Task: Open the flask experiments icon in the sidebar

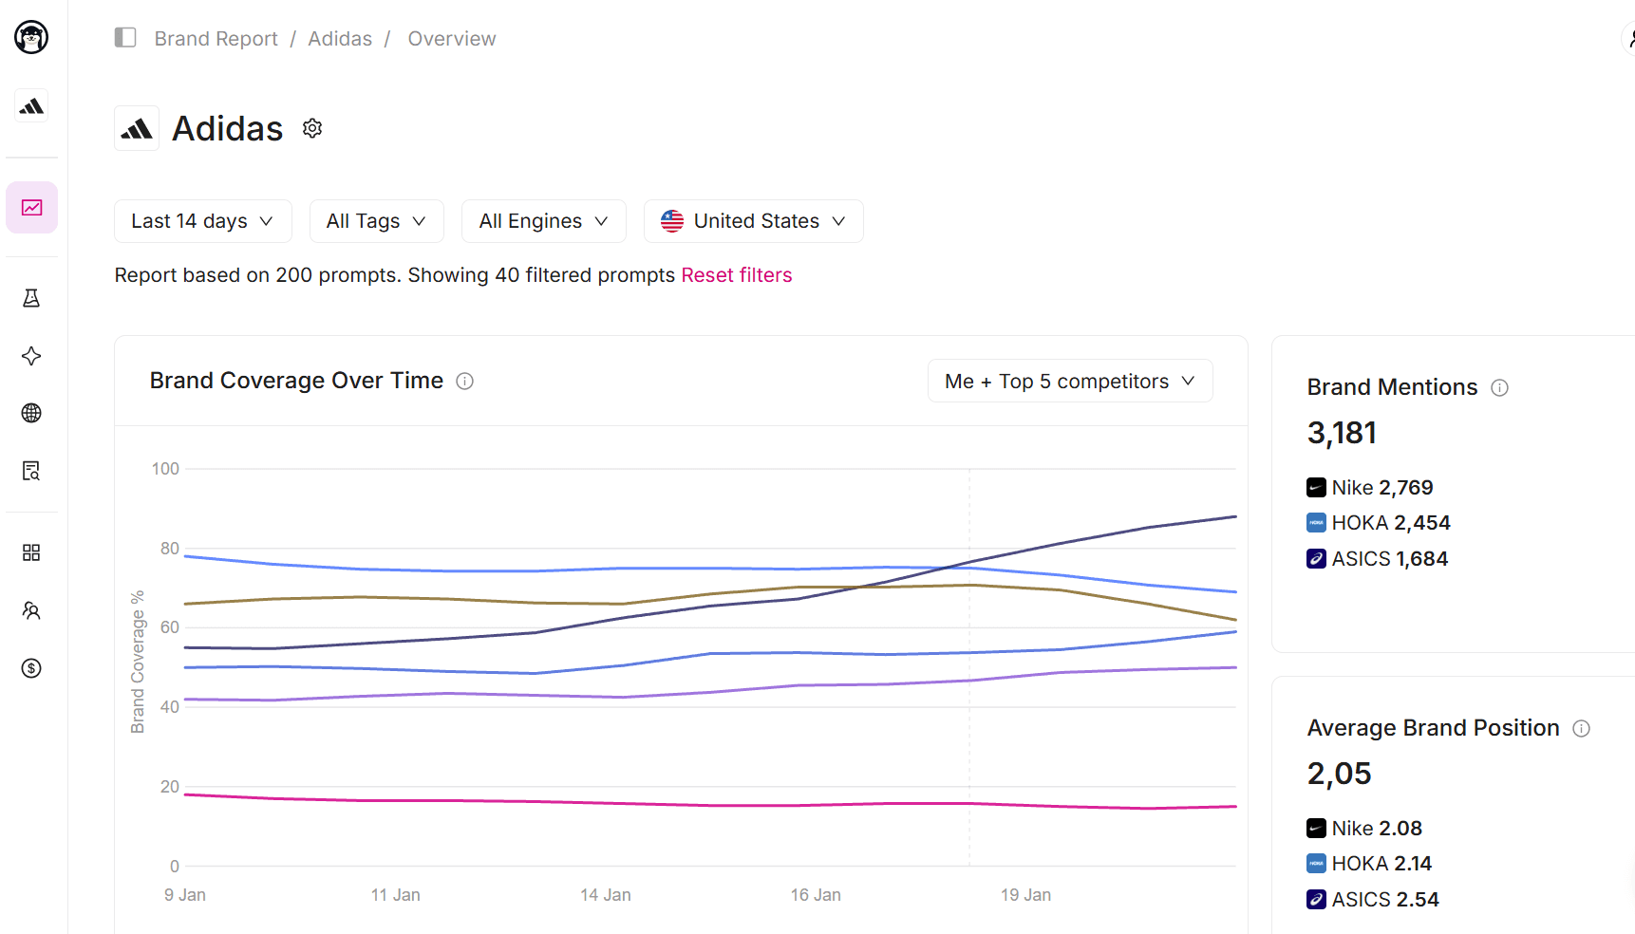Action: (x=31, y=298)
